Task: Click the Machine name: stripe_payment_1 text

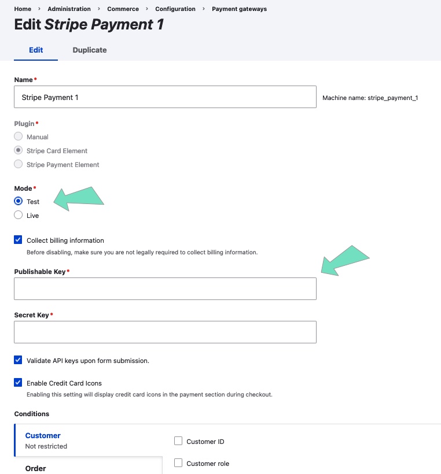Action: pos(370,98)
